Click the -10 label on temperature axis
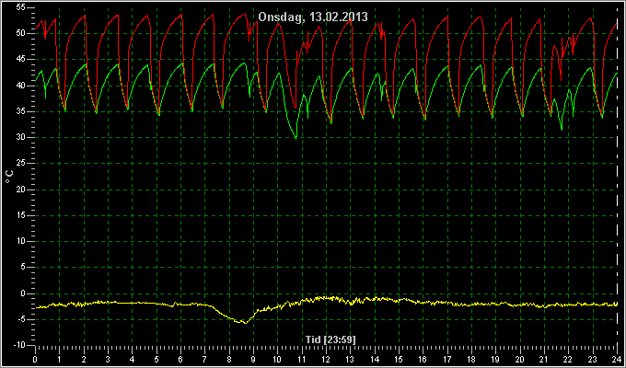The width and height of the screenshot is (626, 368). tap(19, 345)
